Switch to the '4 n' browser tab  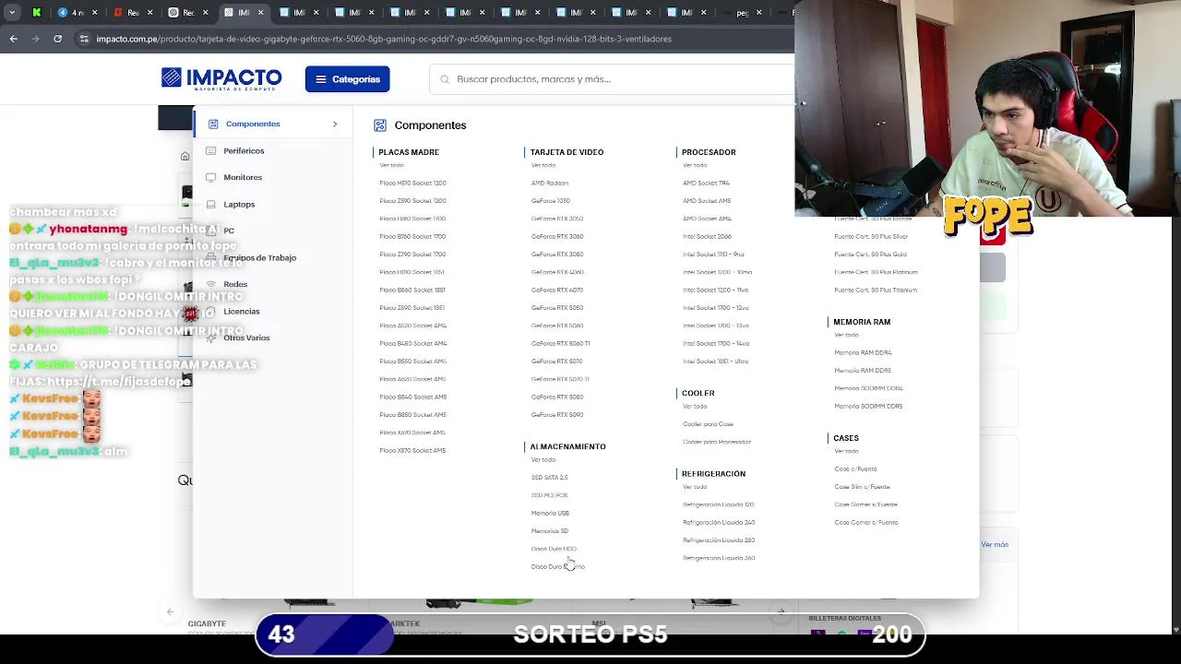72,12
